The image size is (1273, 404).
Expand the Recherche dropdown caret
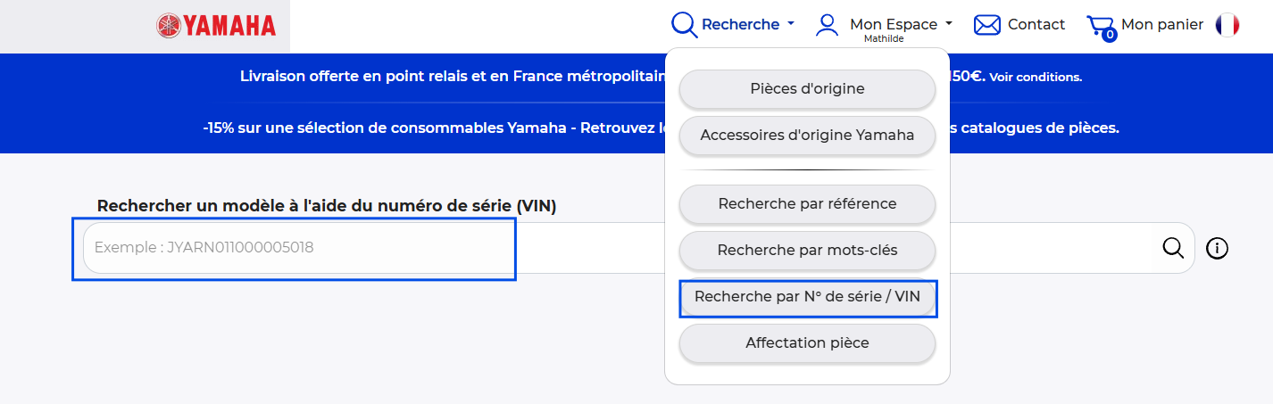tap(791, 25)
